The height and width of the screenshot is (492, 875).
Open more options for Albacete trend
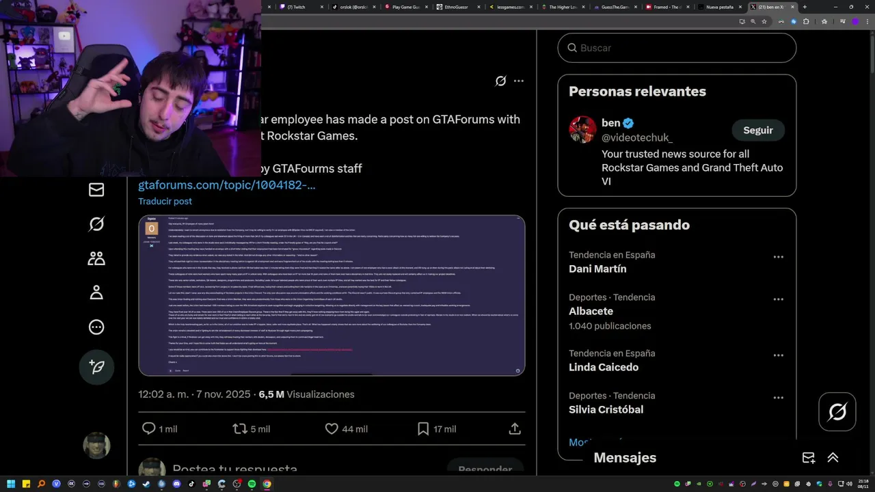(778, 299)
